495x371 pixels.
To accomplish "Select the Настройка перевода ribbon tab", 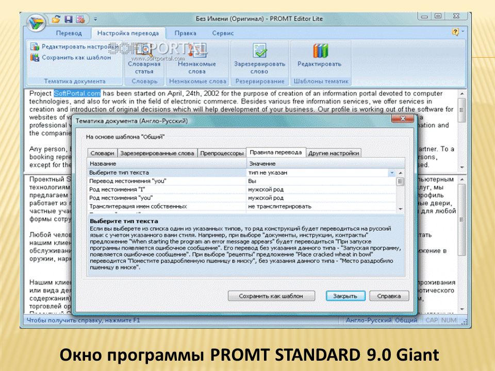I will [128, 33].
